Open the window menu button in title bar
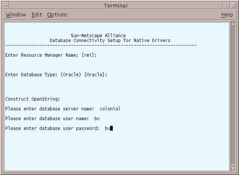 (x=6, y=6)
